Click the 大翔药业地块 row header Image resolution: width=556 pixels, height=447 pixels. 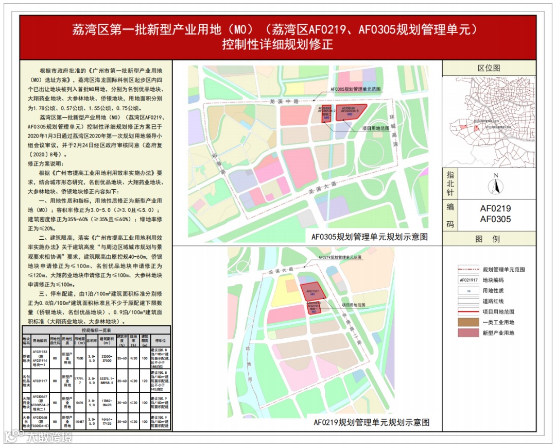coord(26,403)
